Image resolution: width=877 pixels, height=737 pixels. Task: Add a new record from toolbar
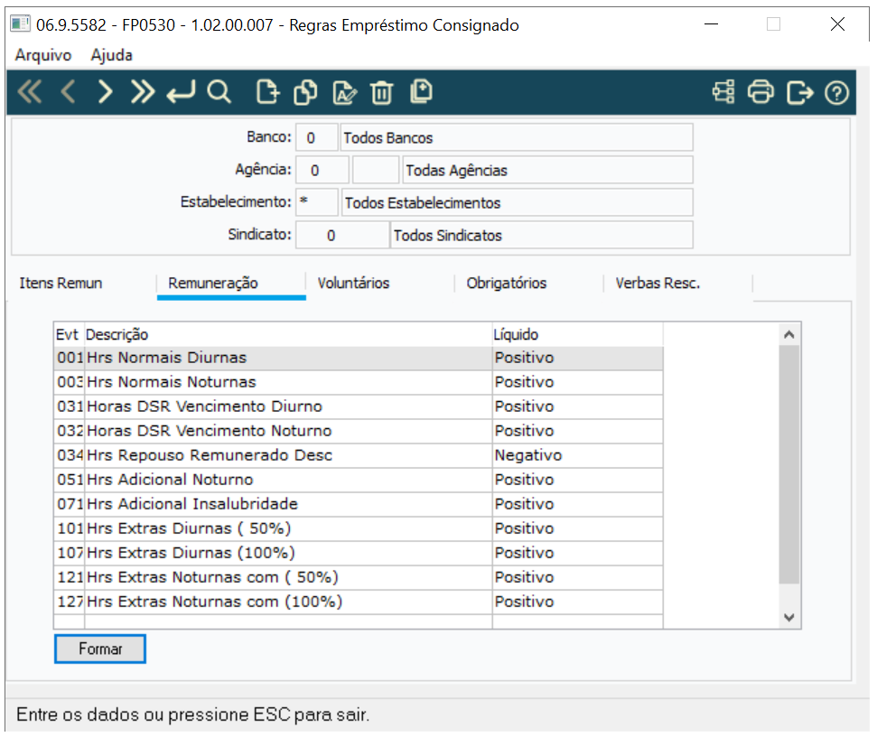point(267,92)
